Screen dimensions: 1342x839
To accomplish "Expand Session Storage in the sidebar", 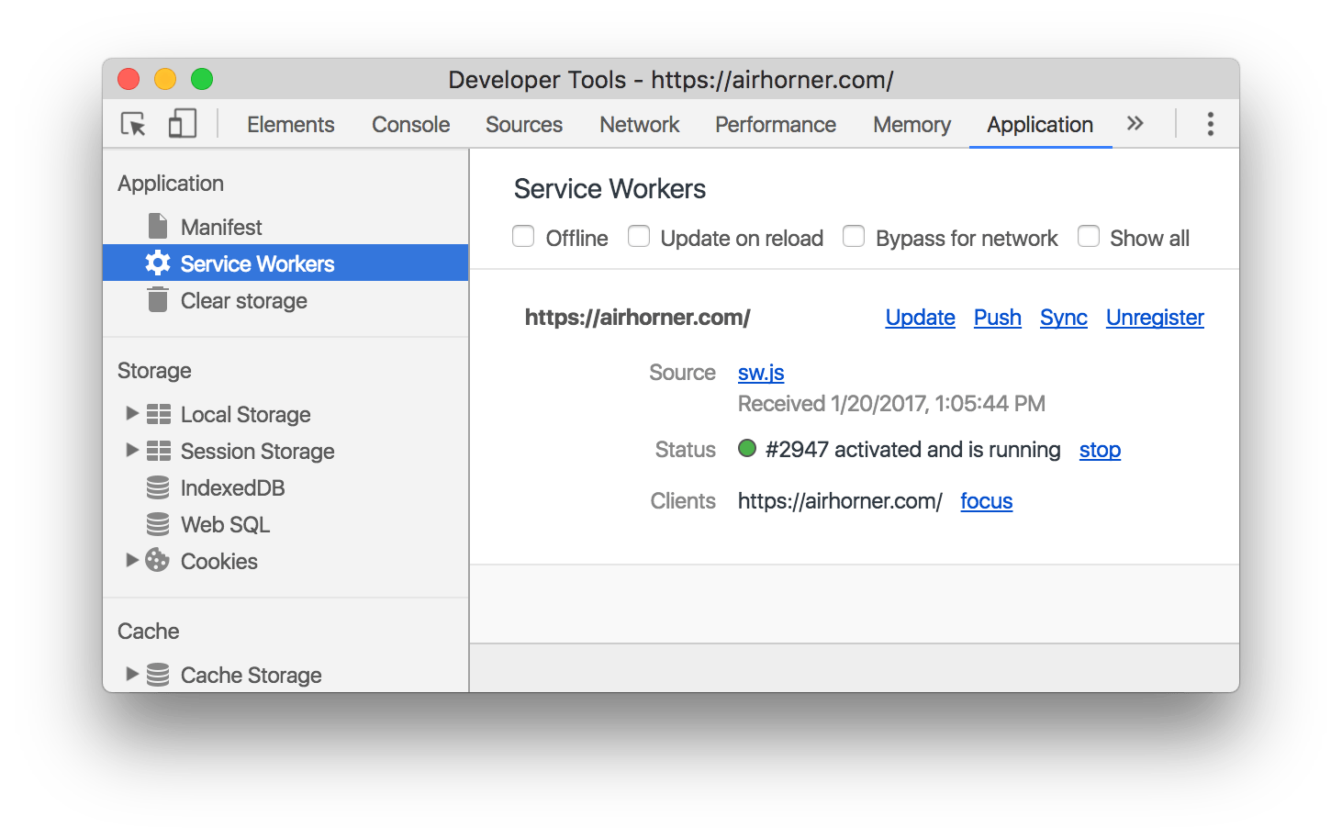I will point(132,450).
